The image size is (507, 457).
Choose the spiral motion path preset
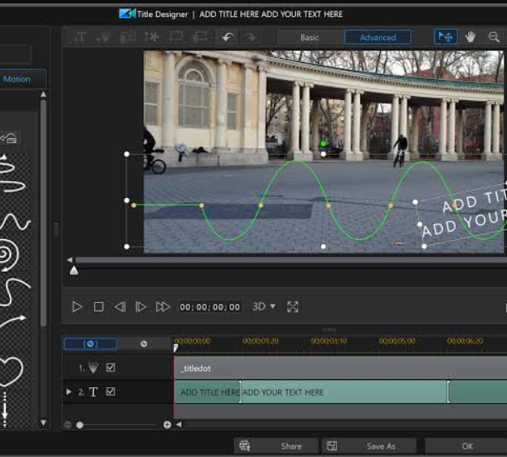click(10, 255)
